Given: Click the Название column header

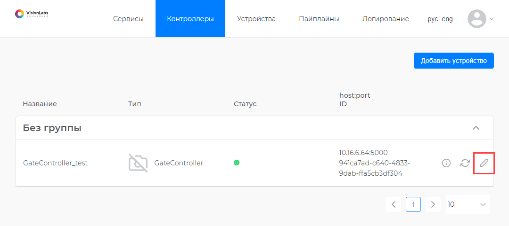Looking at the screenshot, I should [x=40, y=104].
